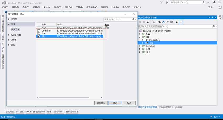
Task: Expand the Properties node under BLL
Action: tap(143, 40)
